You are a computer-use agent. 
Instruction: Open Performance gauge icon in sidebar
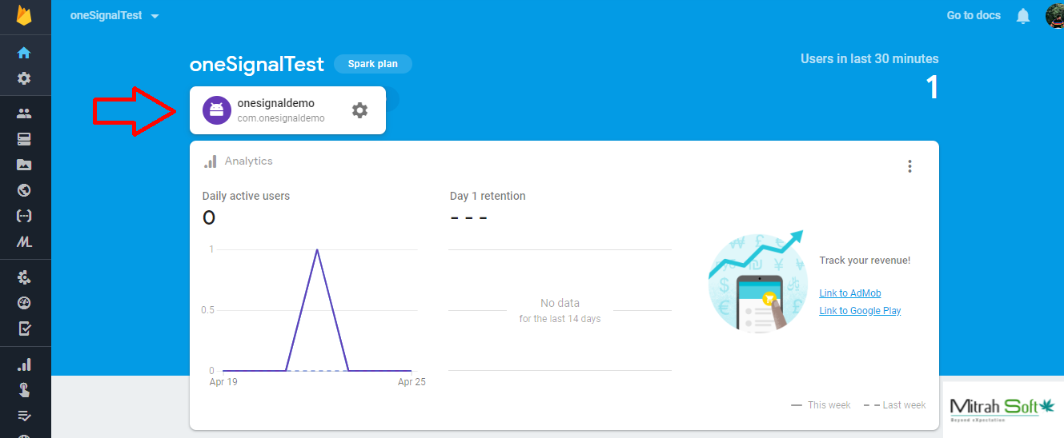[24, 303]
